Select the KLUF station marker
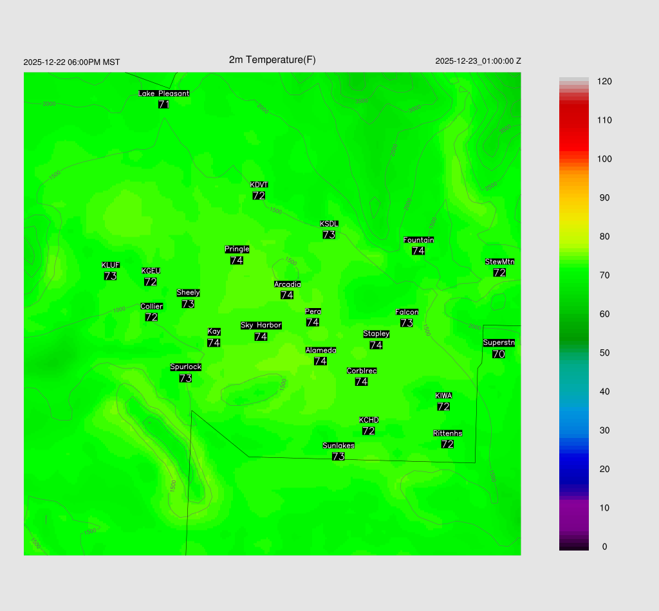 [x=110, y=276]
